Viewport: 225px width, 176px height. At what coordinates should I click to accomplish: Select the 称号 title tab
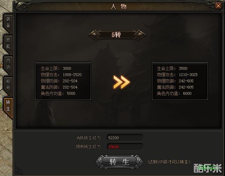coord(8,85)
